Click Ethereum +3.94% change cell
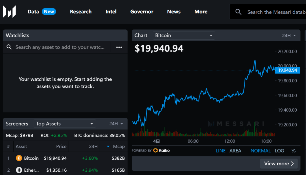Screen dimensions: 306x175 point(90,170)
